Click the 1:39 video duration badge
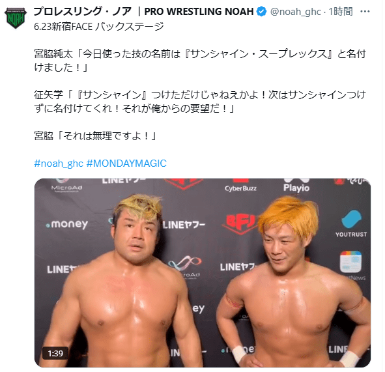The height and width of the screenshot is (372, 385). (55, 353)
